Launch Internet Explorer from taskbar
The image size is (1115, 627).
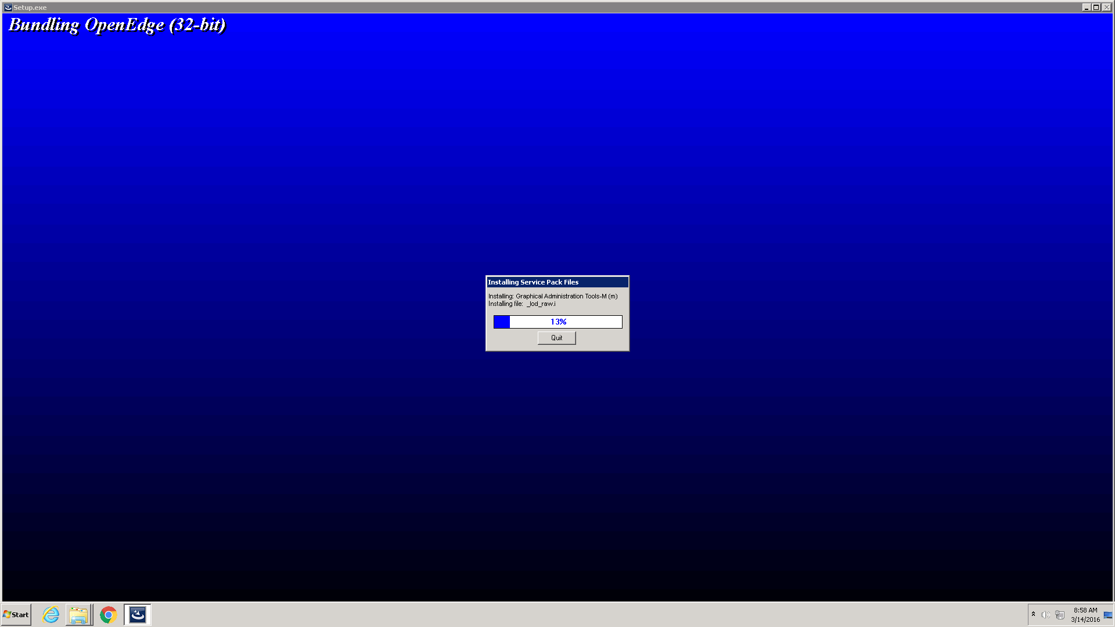point(51,615)
